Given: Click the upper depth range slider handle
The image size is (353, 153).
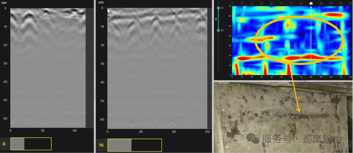Looking at the screenshot, I should 218,8.
